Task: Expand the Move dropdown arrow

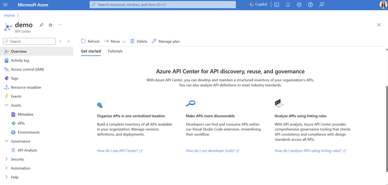Action: 124,42
